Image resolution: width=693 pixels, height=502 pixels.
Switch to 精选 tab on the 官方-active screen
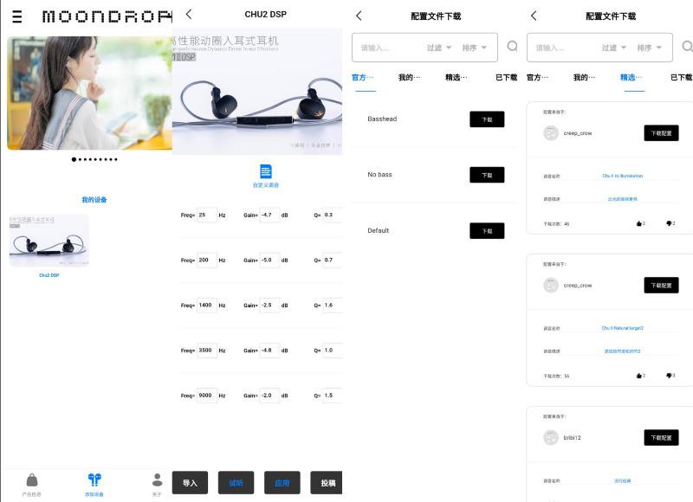[x=457, y=77]
